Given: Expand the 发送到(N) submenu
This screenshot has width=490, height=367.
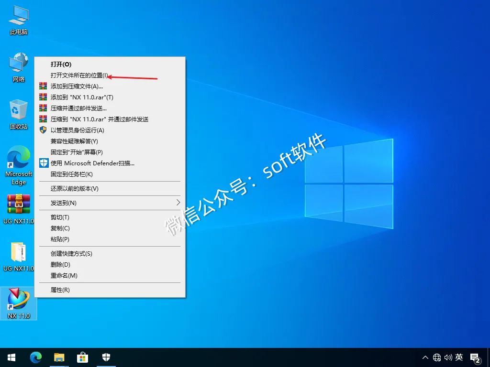Looking at the screenshot, I should (x=110, y=203).
